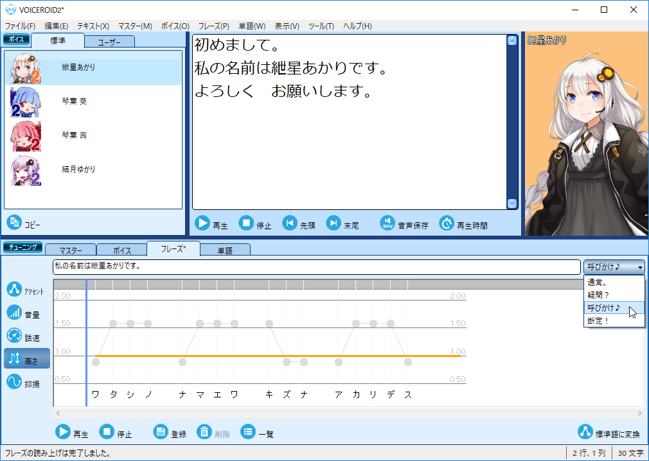649x461 pixels.
Task: Switch to the 標準 voice tab
Action: (58, 41)
